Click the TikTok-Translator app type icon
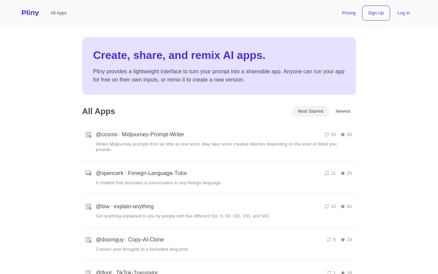Screen dimensions: 438x274 (88, 272)
